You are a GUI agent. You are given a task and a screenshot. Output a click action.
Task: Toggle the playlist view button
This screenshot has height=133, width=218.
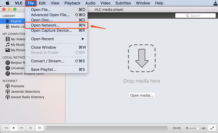[x=39, y=128]
